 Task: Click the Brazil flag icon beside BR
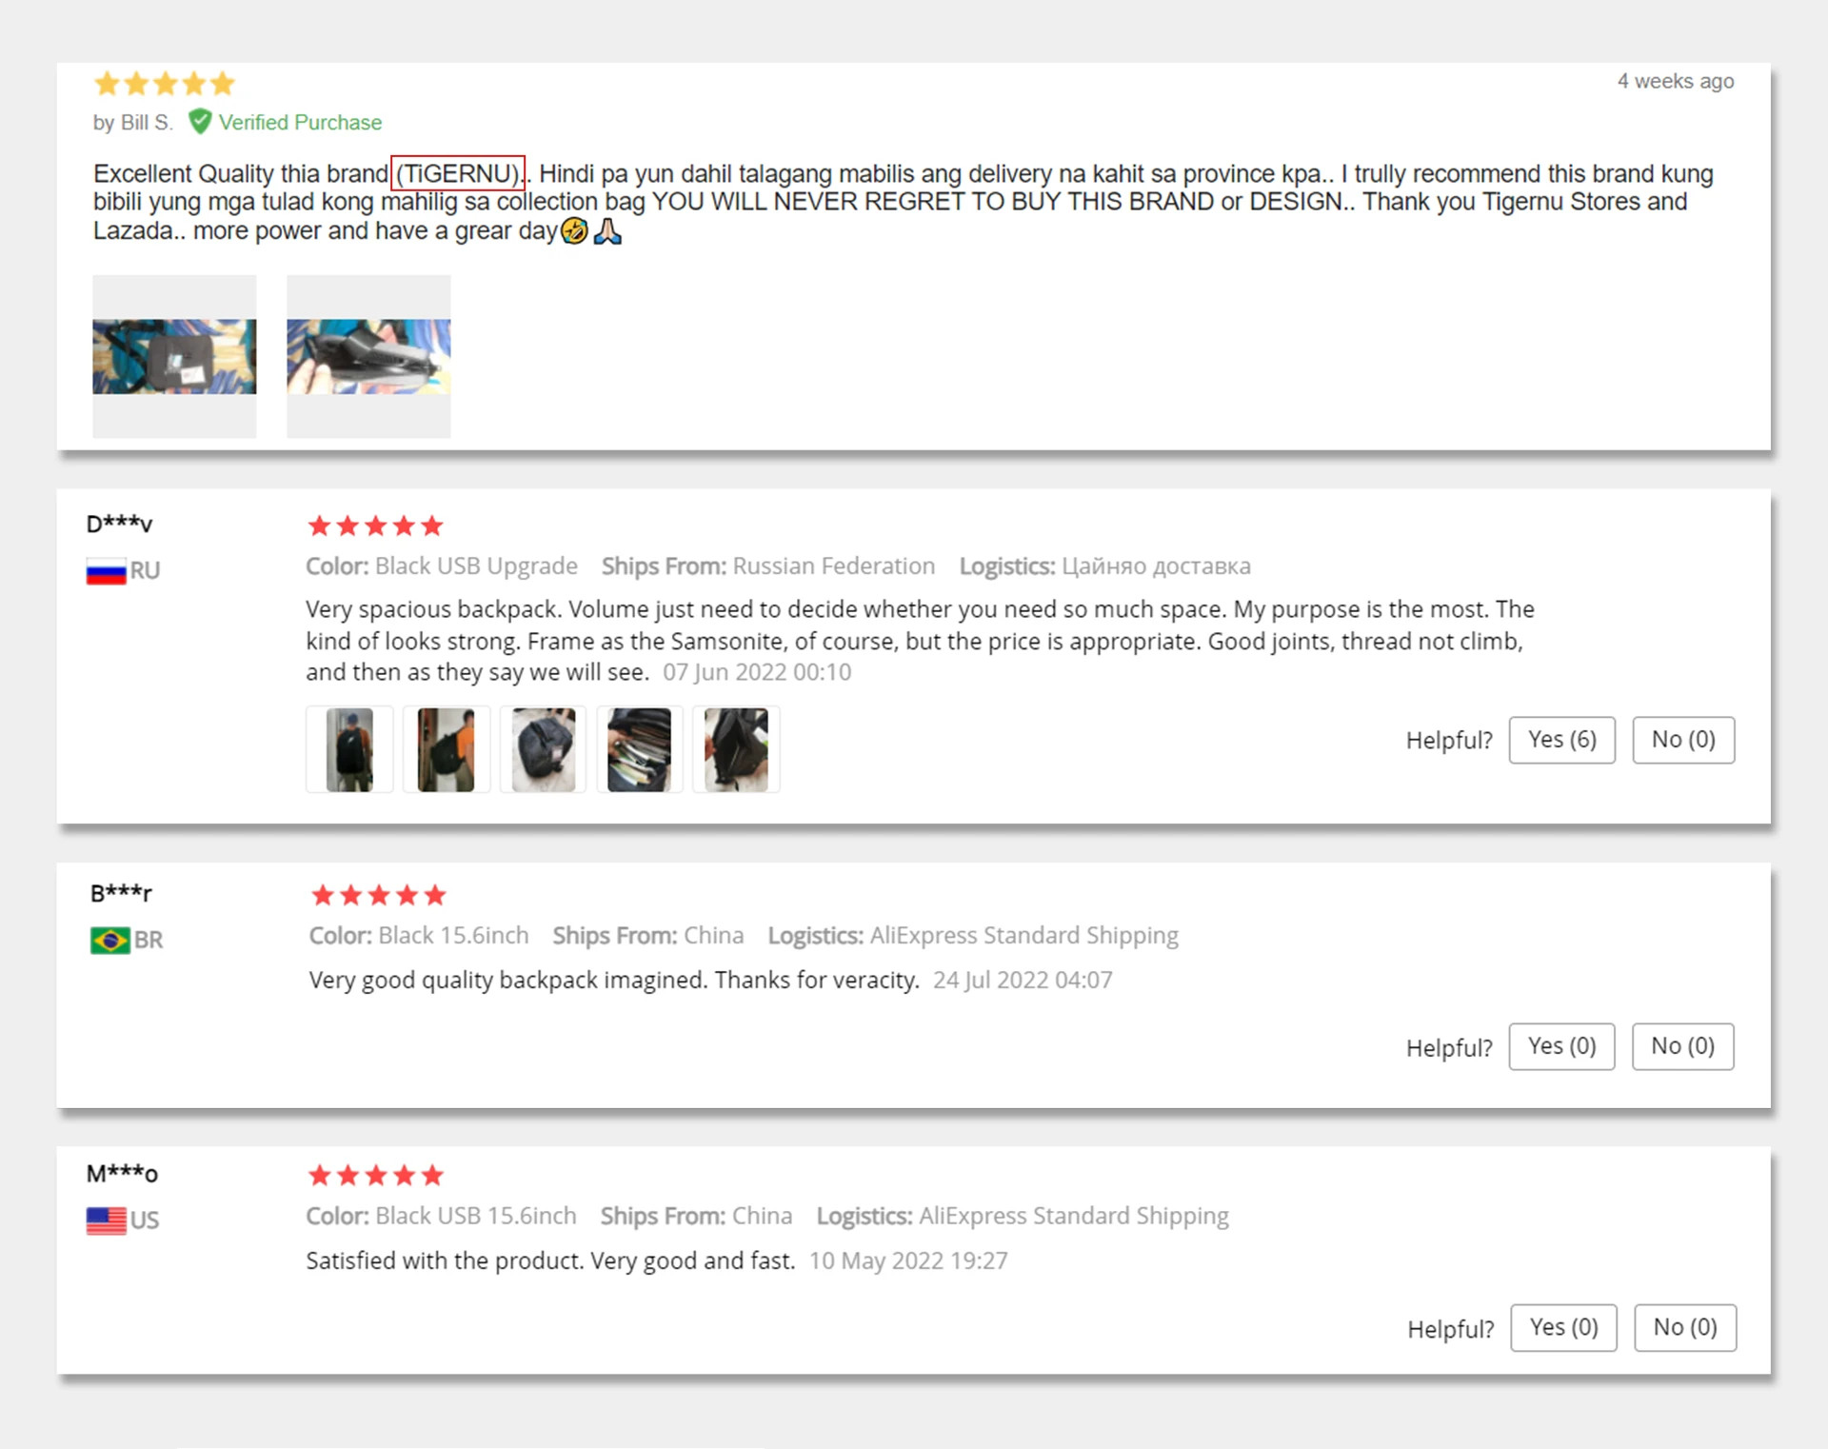click(109, 941)
